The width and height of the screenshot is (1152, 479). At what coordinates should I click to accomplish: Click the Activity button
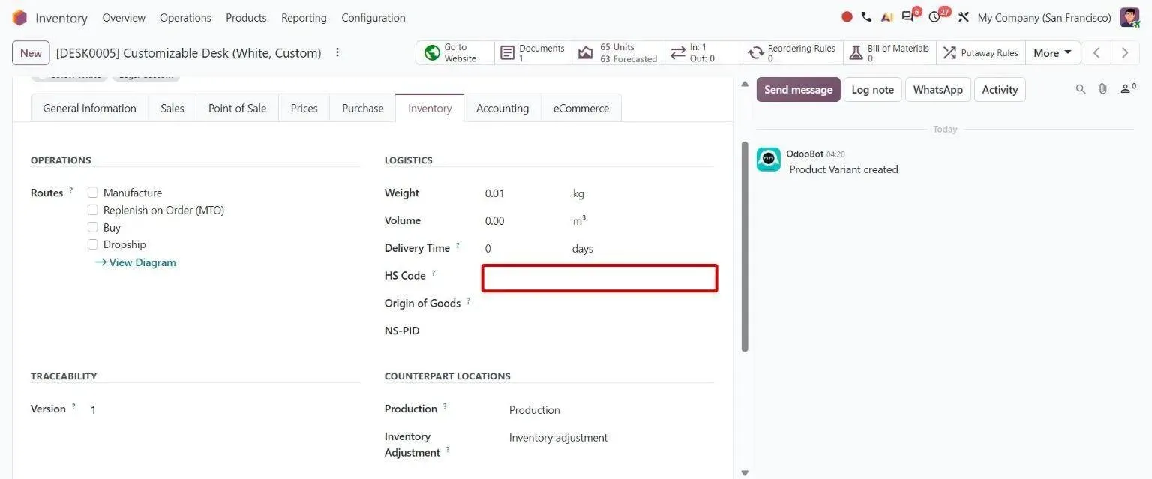1000,89
